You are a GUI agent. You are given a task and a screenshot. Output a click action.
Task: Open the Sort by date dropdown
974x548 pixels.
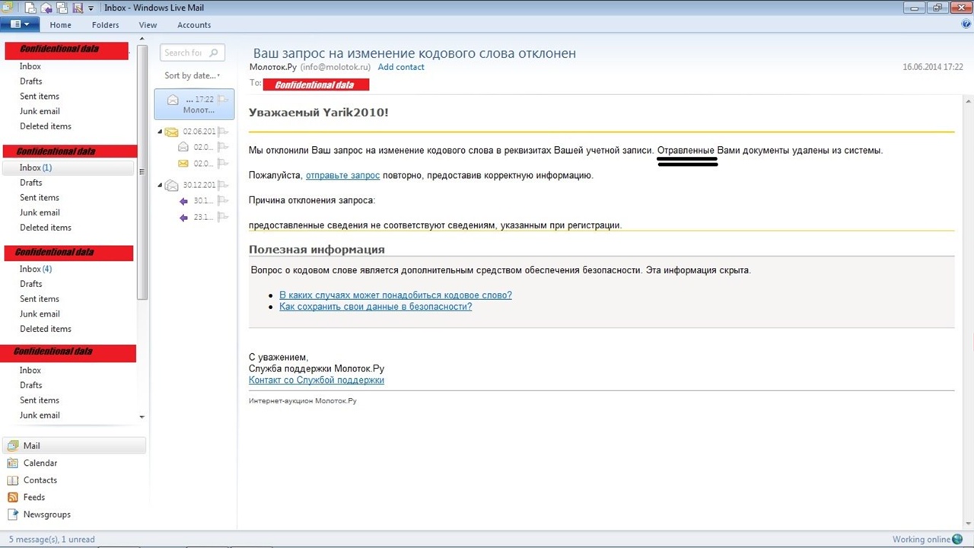(192, 75)
